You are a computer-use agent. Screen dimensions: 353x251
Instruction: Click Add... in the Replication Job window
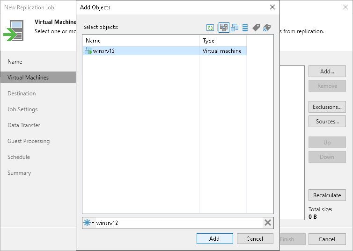[x=327, y=72]
